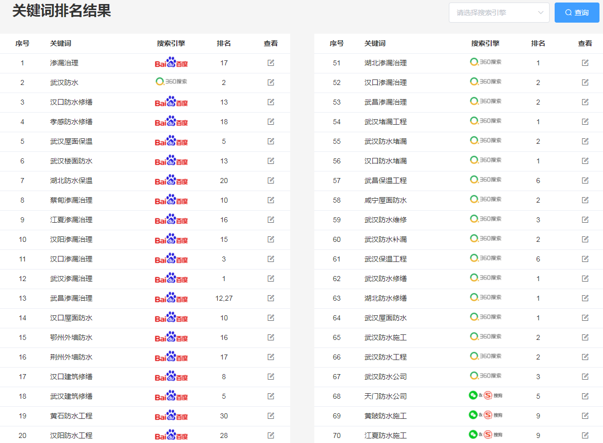Click right table 序号 column header
Viewport: 603px width, 443px height.
click(x=337, y=43)
